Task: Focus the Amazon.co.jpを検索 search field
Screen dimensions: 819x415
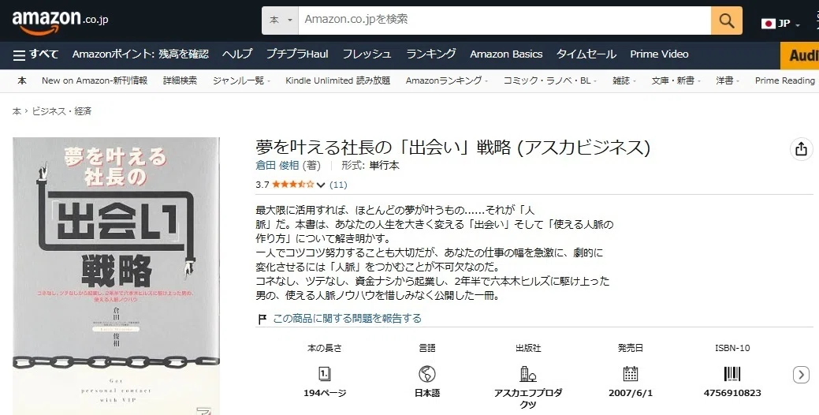Action: (x=504, y=21)
